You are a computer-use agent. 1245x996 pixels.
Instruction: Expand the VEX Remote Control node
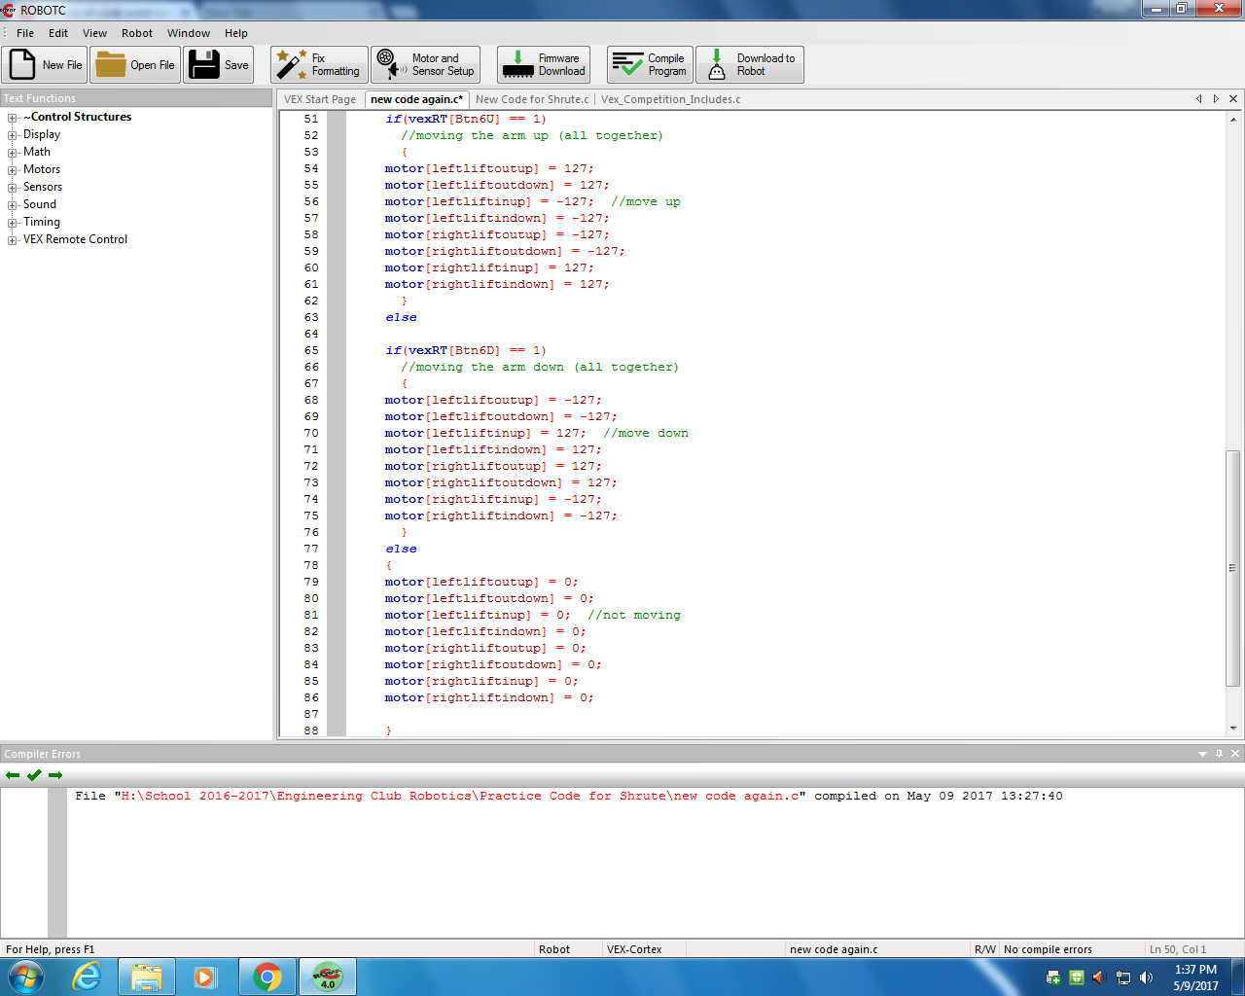click(13, 240)
